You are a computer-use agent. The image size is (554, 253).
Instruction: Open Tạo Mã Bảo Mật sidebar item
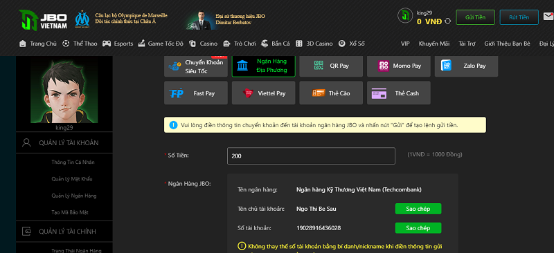[70, 212]
